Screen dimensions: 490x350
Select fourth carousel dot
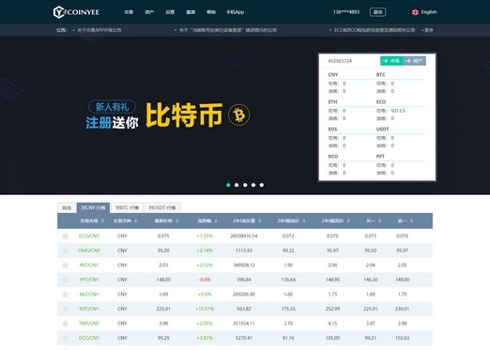point(253,185)
